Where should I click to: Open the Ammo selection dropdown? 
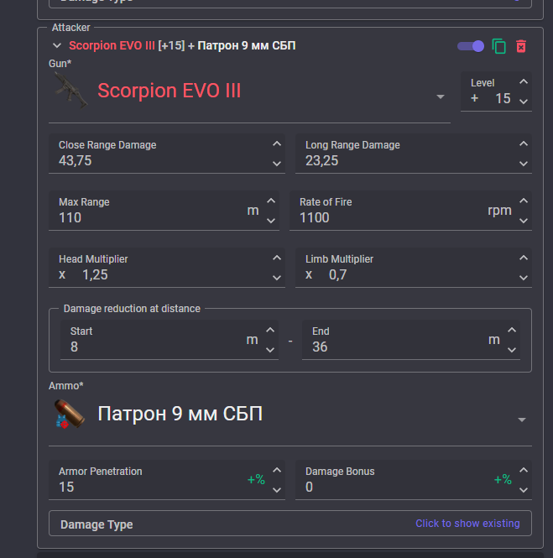pyautogui.click(x=522, y=420)
